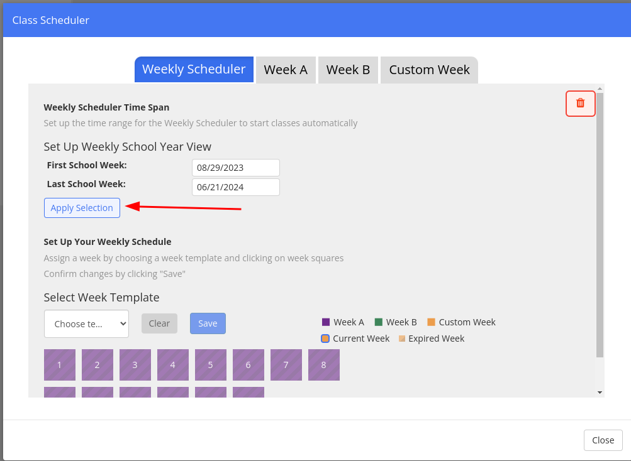
Task: Close the Class Scheduler dialog
Action: tap(603, 440)
